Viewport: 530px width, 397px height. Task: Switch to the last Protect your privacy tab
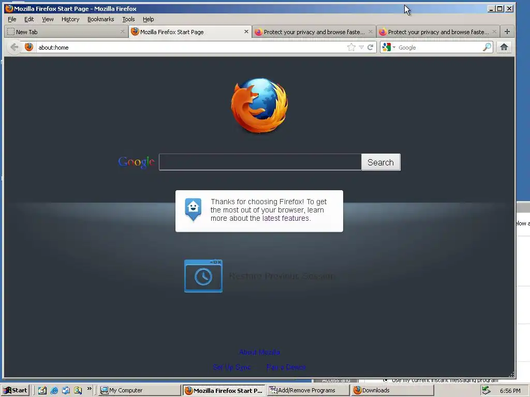tap(438, 32)
